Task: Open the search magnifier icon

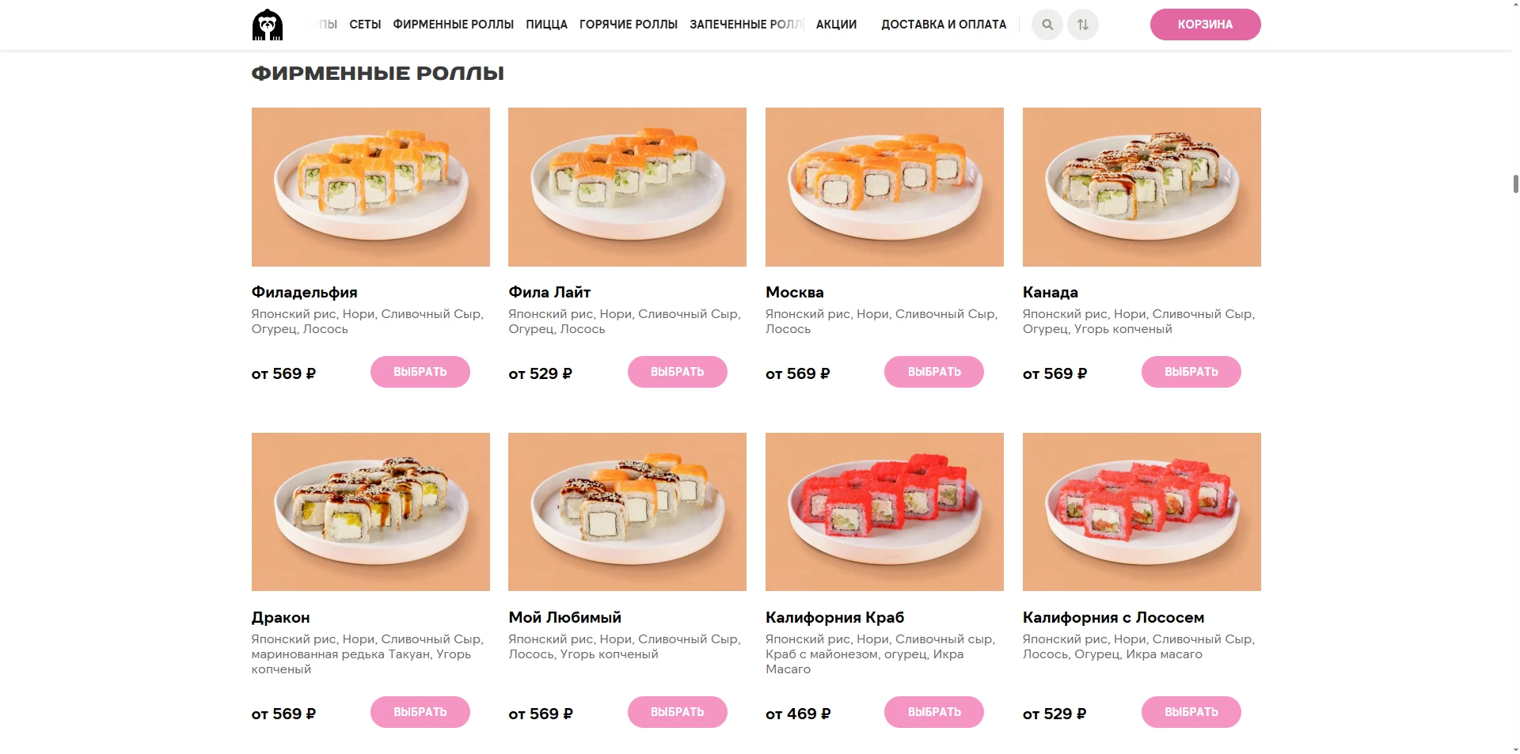Action: (1047, 25)
